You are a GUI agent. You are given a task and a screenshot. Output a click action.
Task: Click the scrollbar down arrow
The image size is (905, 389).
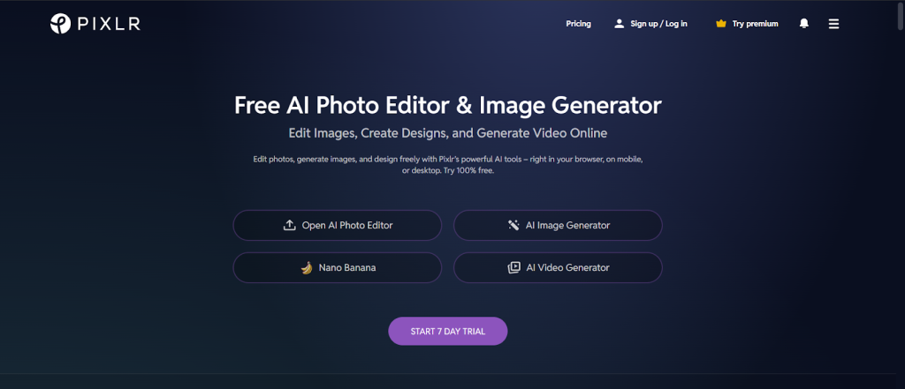pyautogui.click(x=898, y=383)
